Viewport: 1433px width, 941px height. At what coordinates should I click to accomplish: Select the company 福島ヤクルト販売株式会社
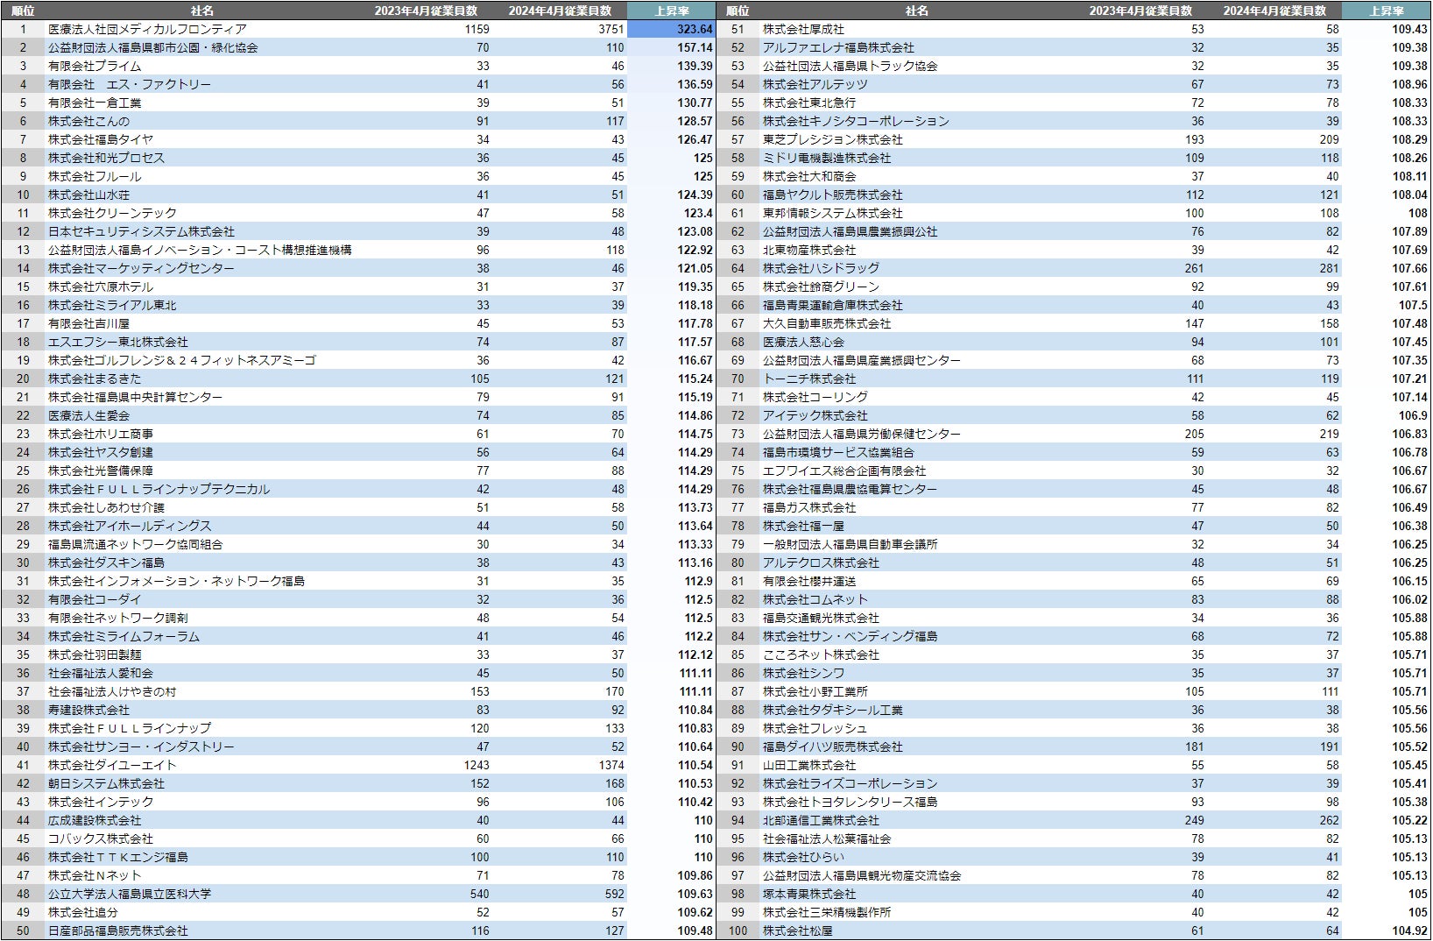tap(832, 195)
